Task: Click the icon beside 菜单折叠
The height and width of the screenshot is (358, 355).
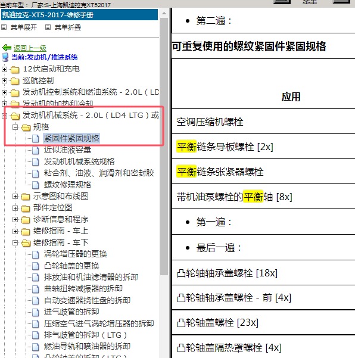Action: tap(48, 27)
